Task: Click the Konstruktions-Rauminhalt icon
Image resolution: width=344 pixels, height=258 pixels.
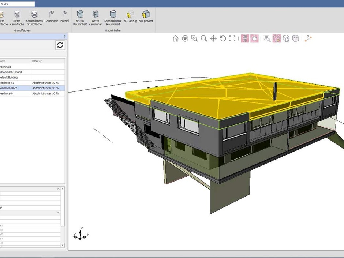Action: [113, 15]
